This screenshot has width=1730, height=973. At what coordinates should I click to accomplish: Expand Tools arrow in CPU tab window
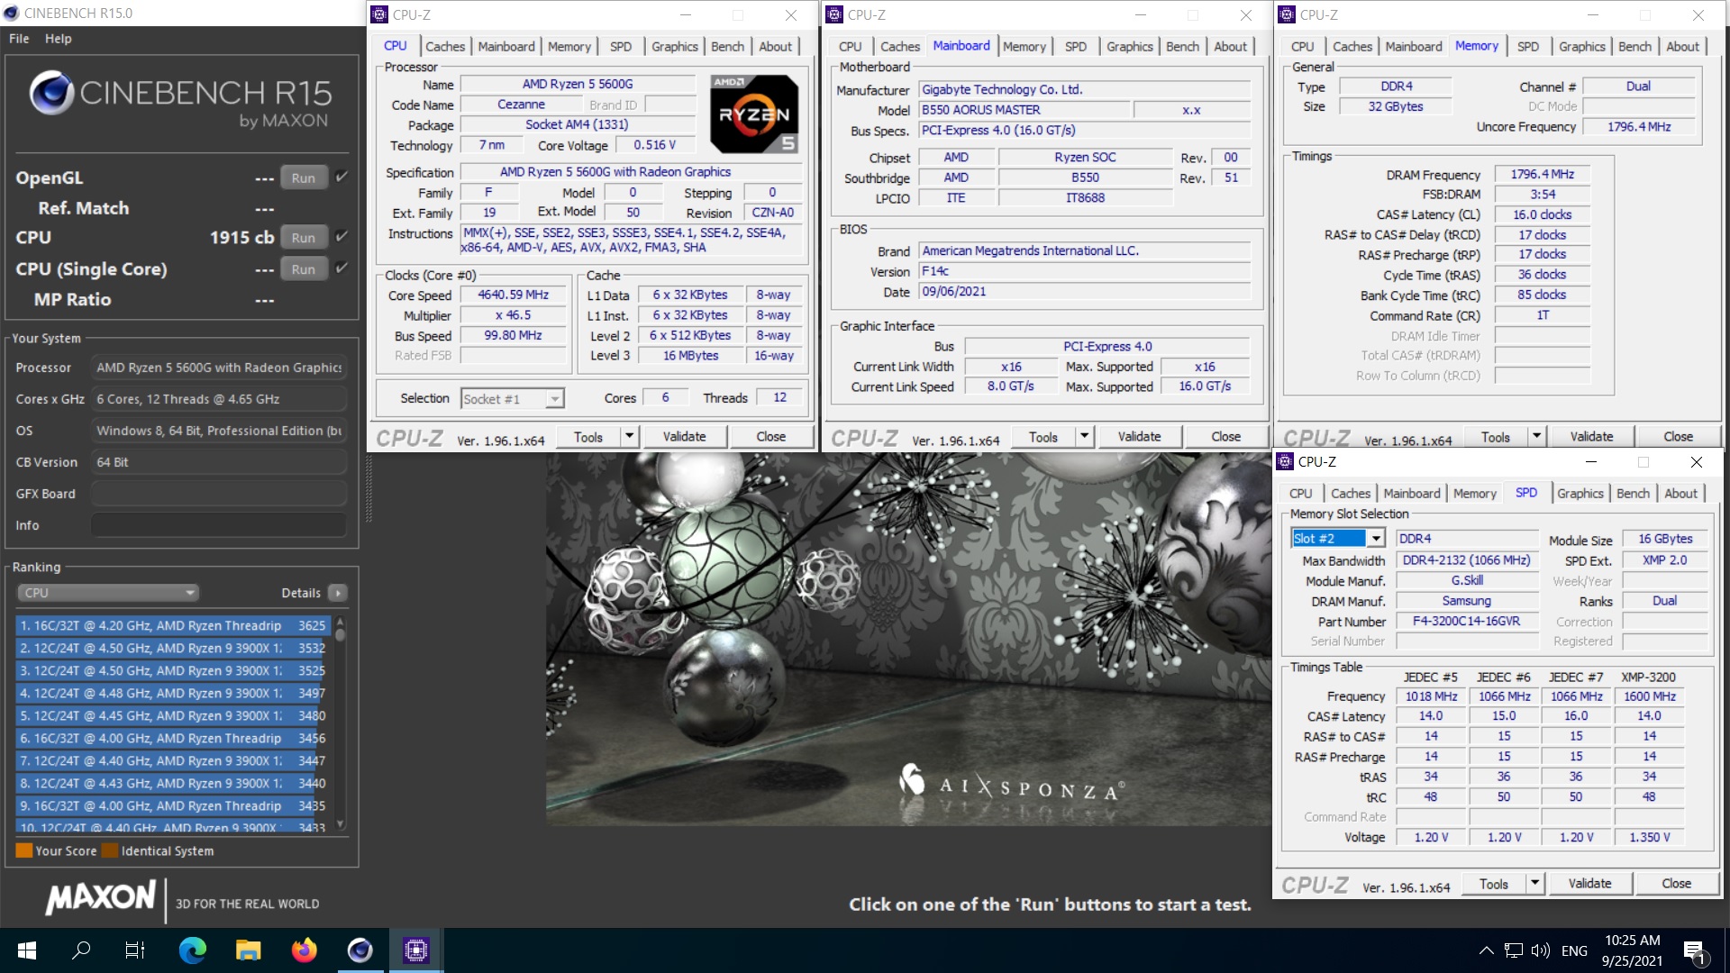pyautogui.click(x=630, y=436)
